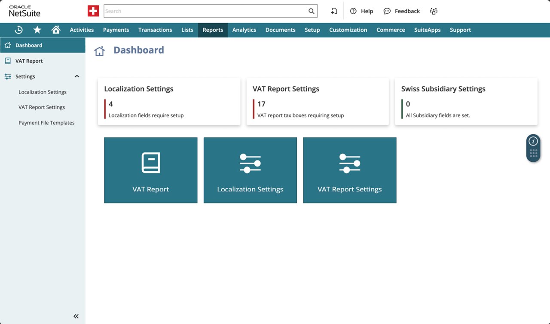Viewport: 550px width, 324px height.
Task: Go to Home via house icon
Action: tap(56, 30)
